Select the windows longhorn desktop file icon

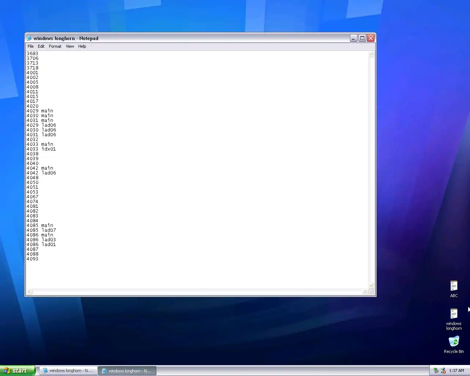[x=454, y=319]
